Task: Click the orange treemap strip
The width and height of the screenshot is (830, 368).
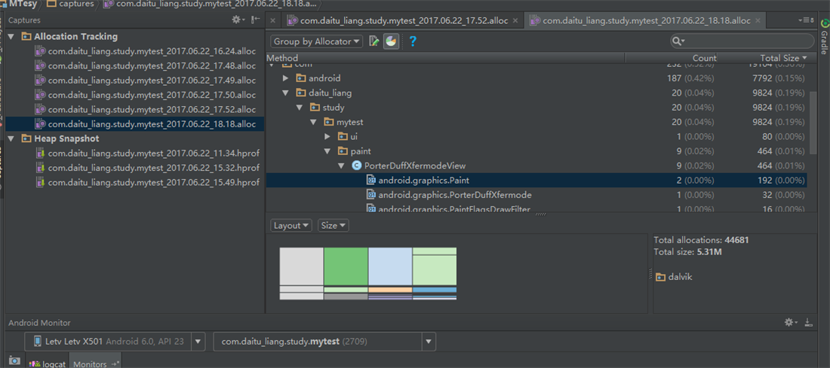Action: (x=390, y=290)
